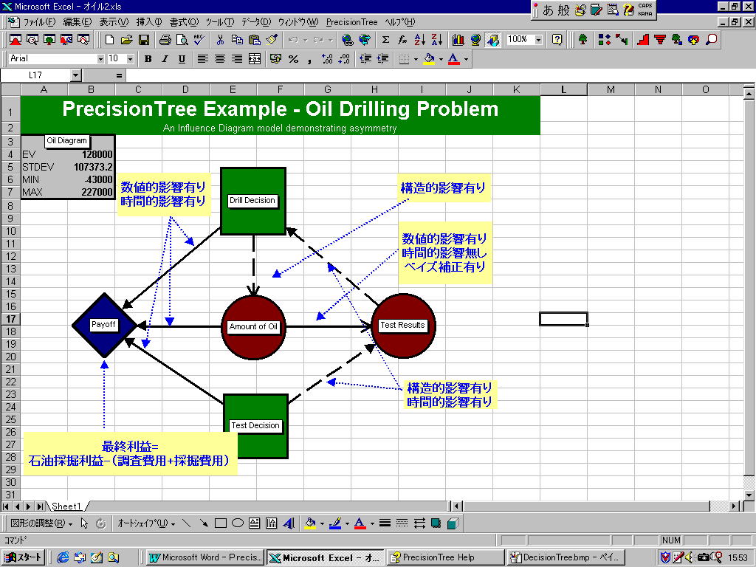The image size is (756, 567).
Task: Open 図形の調整(R) draw menu button
Action: [41, 523]
